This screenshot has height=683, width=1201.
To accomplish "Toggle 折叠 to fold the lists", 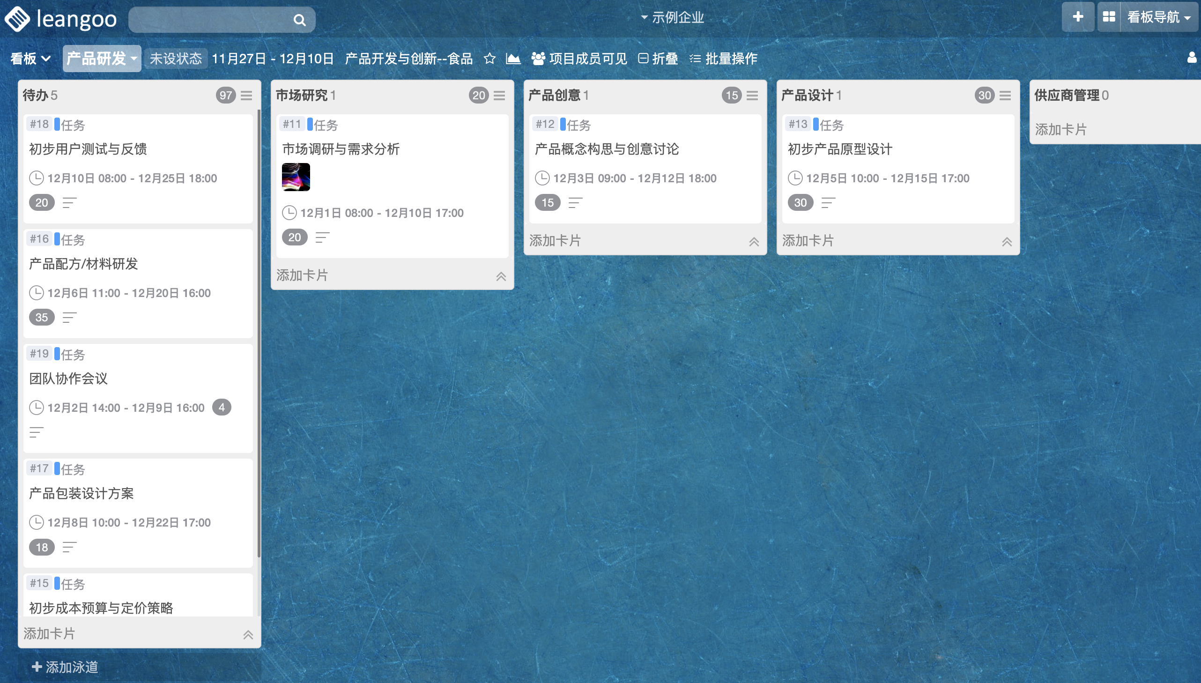I will coord(658,59).
